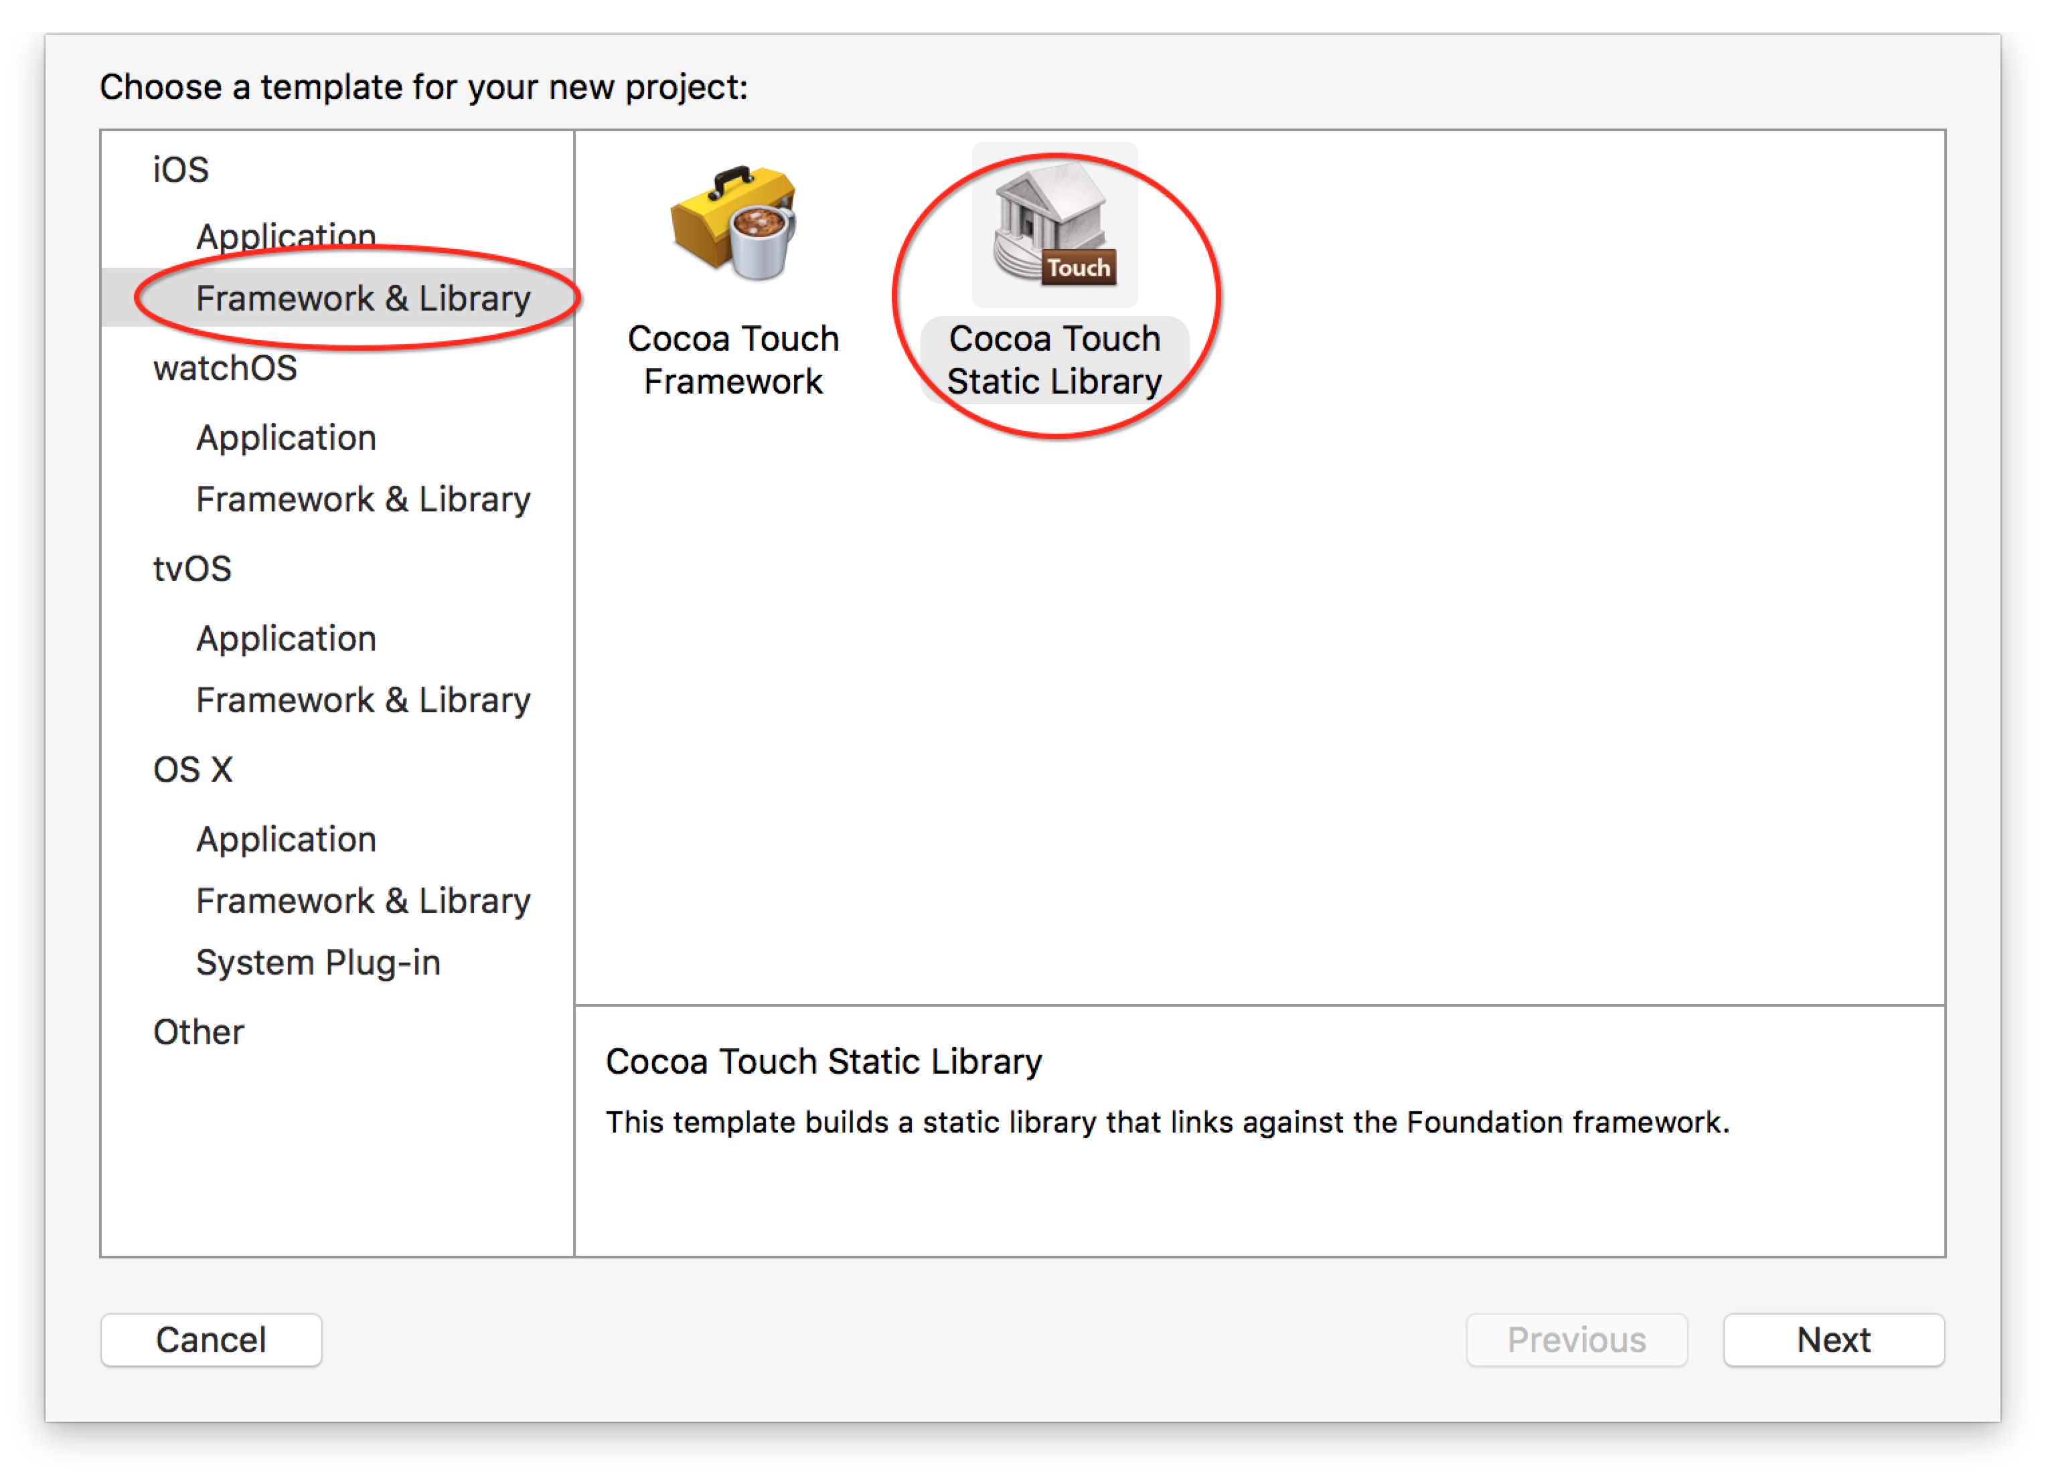Click the iOS section header
The image size is (2046, 1478).
pos(180,169)
